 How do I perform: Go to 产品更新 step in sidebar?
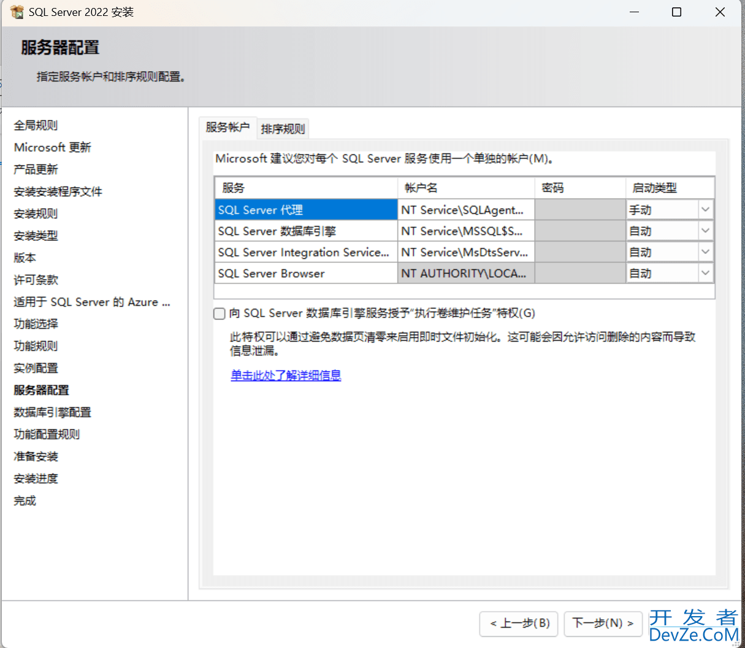click(36, 169)
